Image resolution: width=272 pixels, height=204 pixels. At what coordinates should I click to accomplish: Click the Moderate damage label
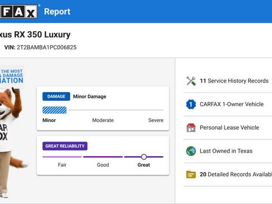(103, 120)
